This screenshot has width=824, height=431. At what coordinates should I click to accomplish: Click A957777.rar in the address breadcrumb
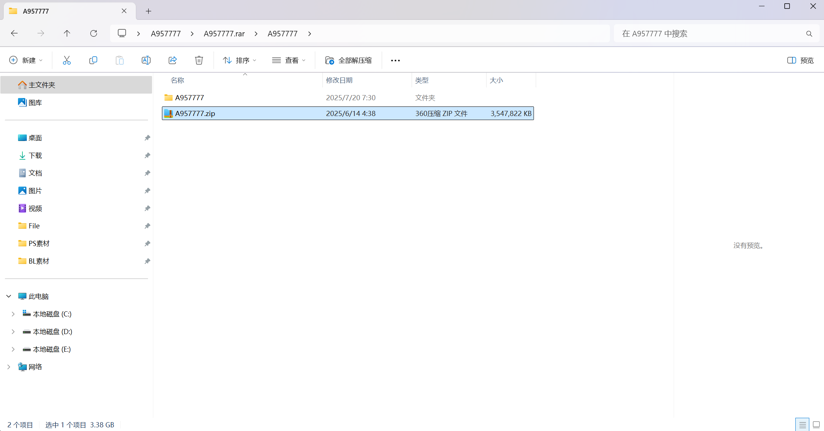(224, 33)
